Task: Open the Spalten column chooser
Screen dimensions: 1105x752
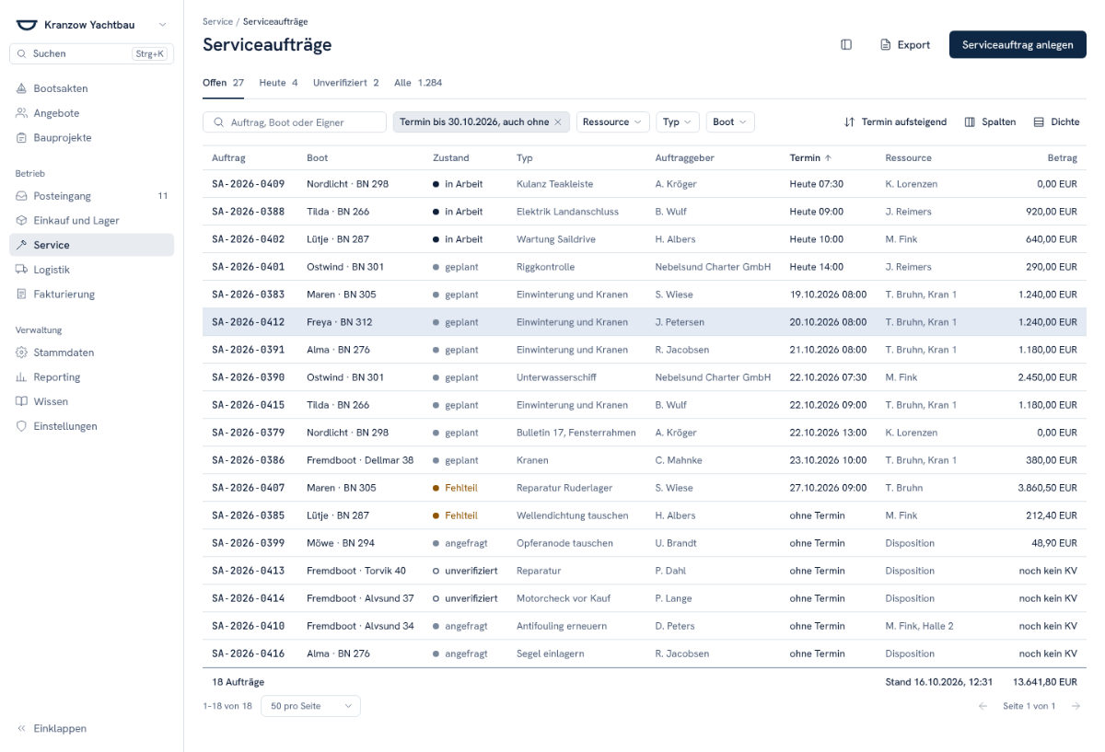Action: [990, 122]
